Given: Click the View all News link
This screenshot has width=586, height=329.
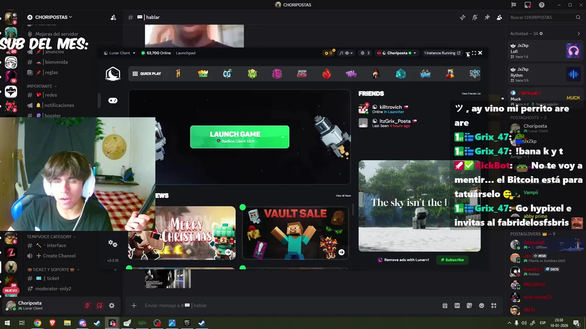Looking at the screenshot, I should (343, 196).
